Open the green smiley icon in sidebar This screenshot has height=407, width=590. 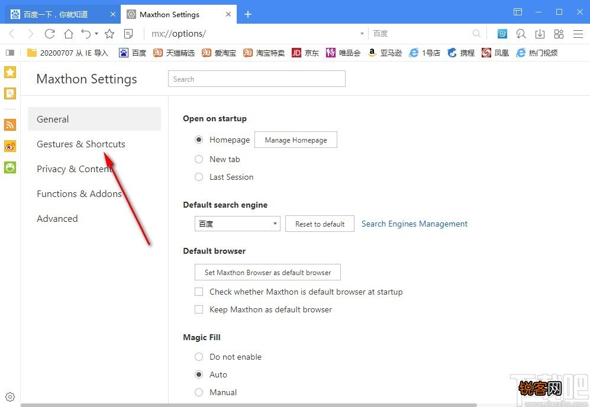(x=10, y=167)
